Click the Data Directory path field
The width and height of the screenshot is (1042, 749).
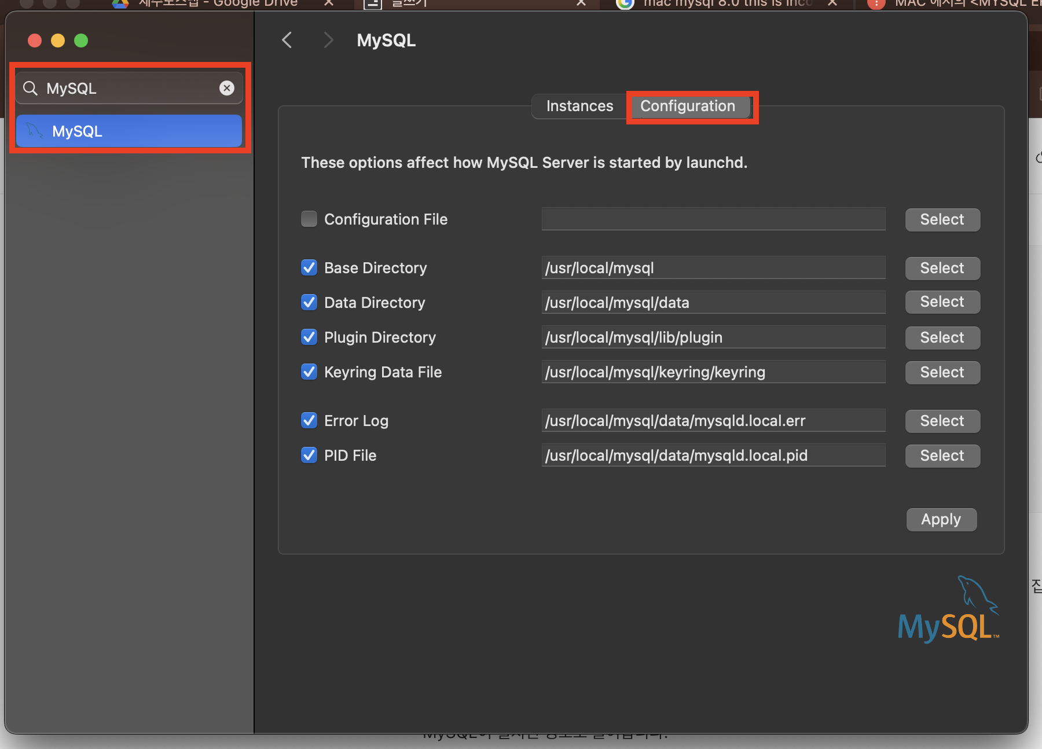click(713, 302)
